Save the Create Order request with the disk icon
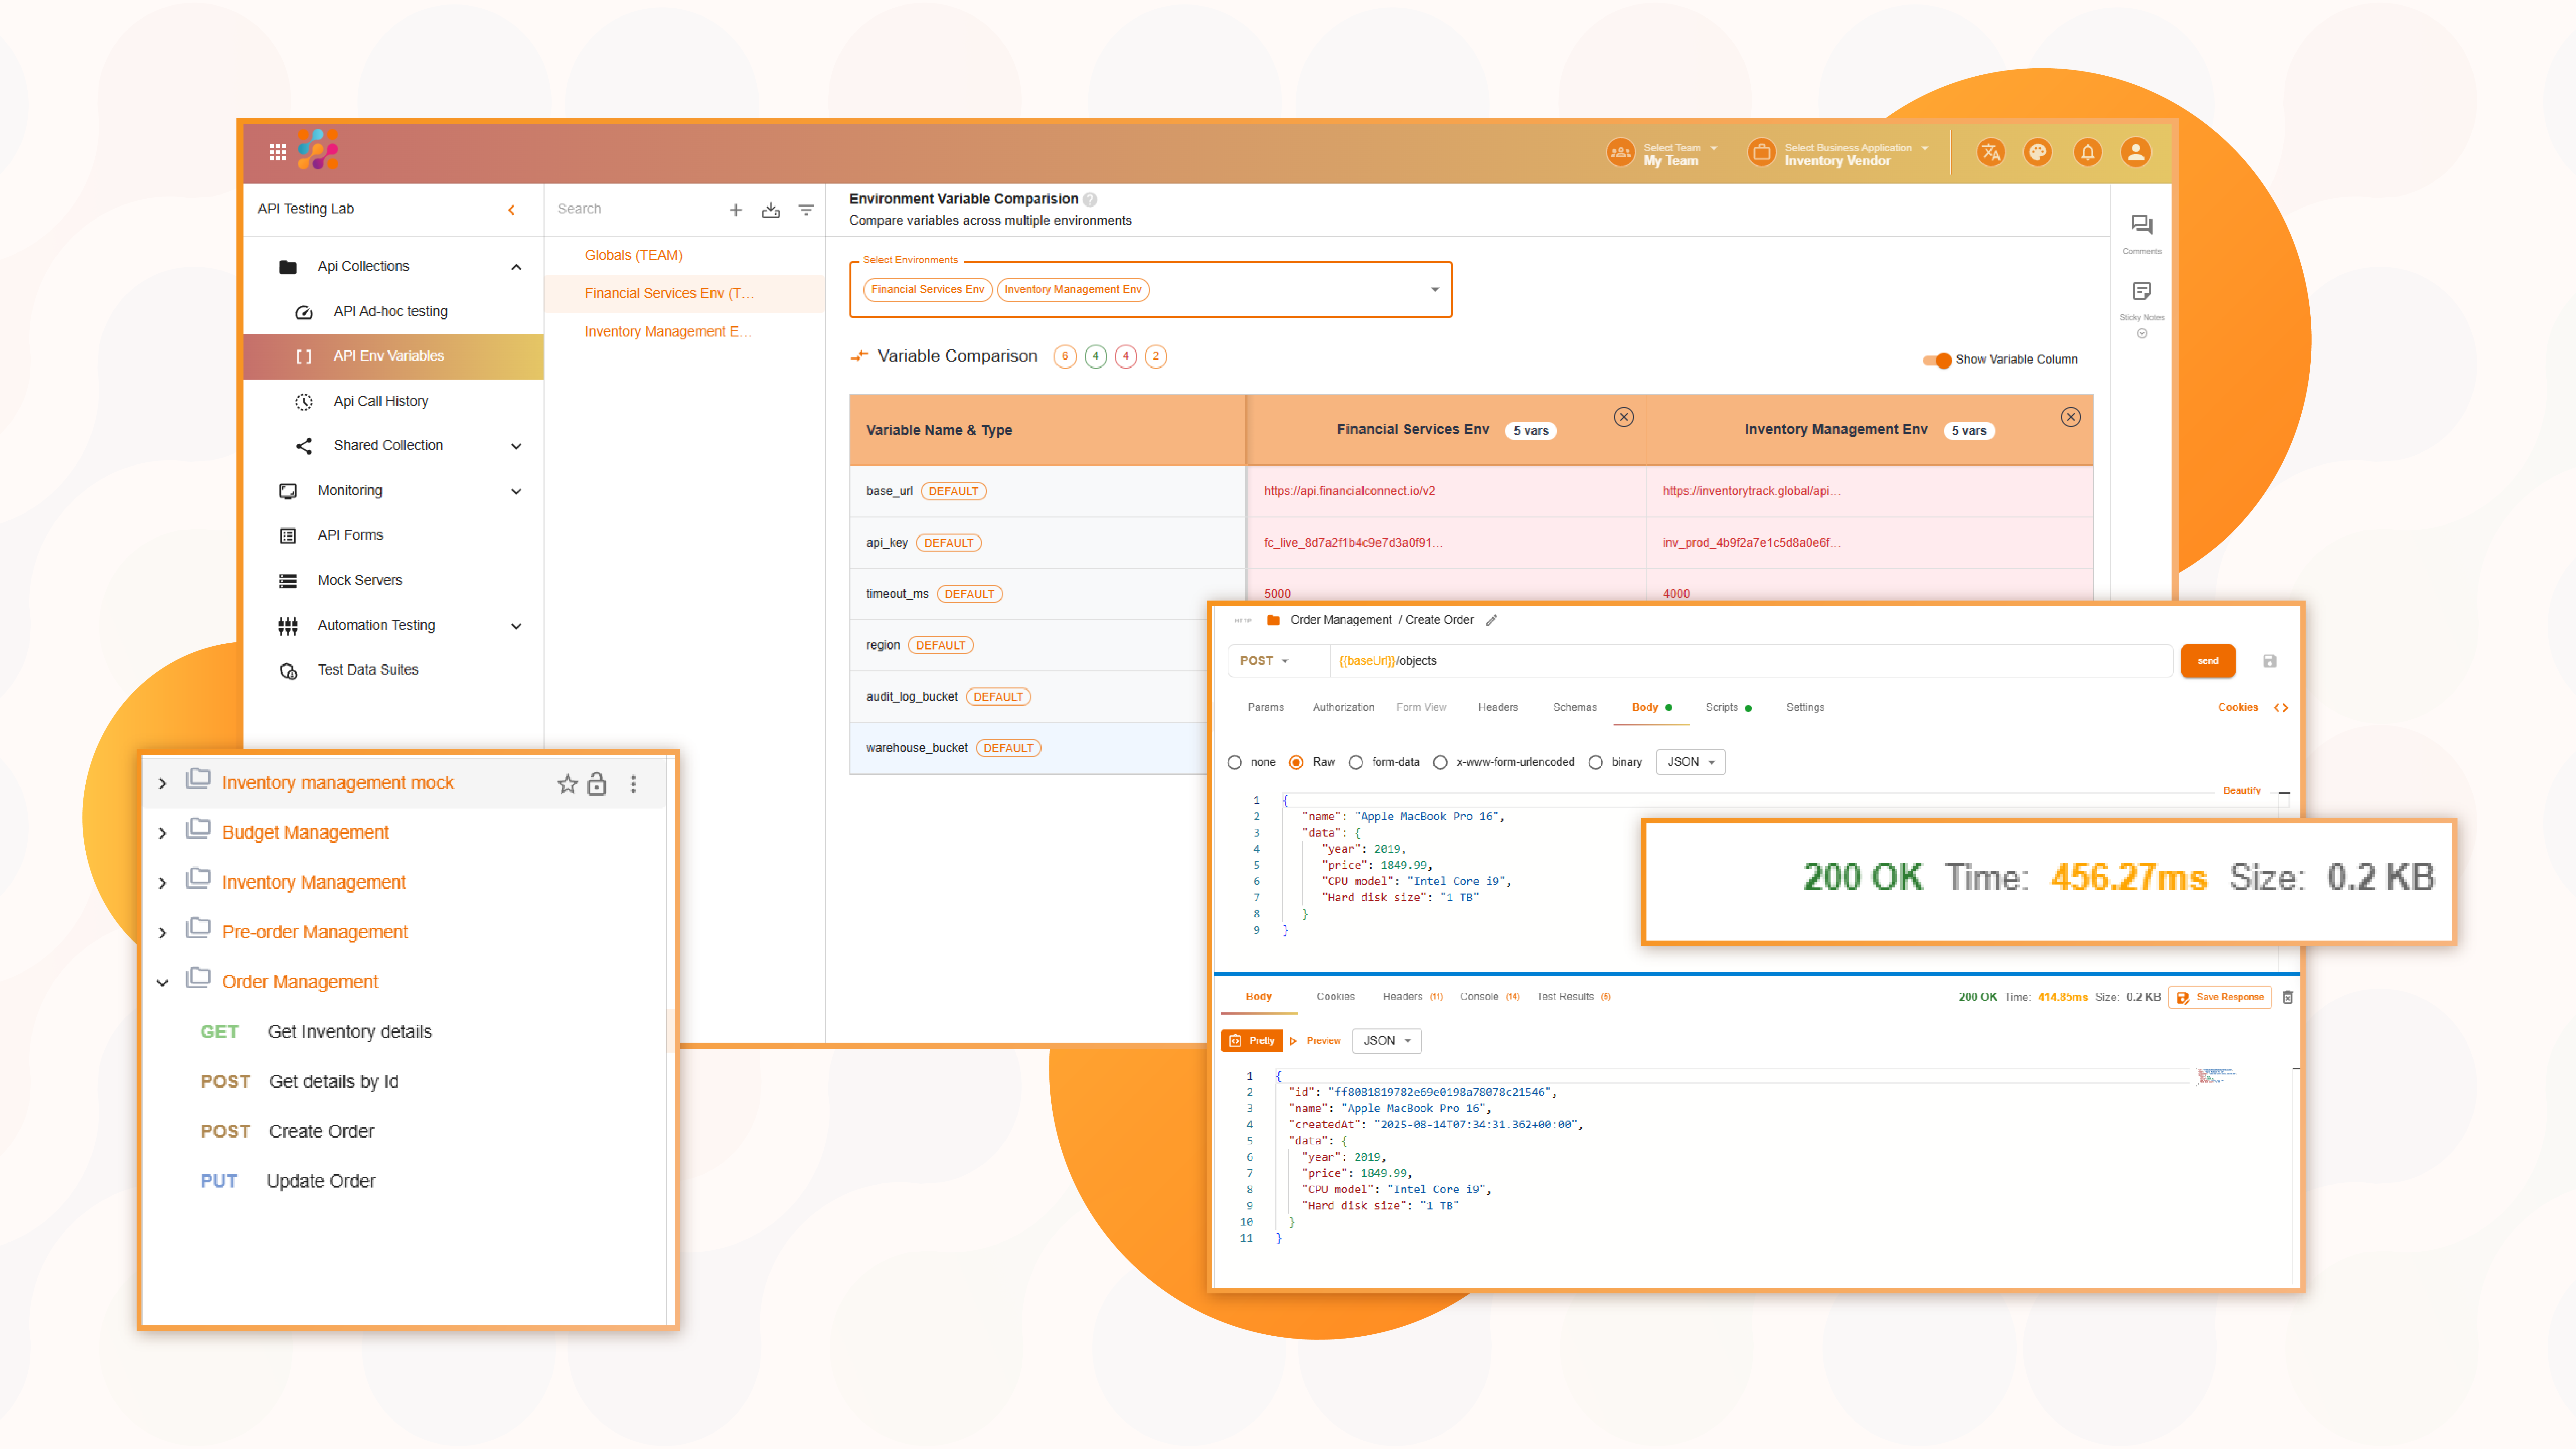Image resolution: width=2576 pixels, height=1449 pixels. [2270, 660]
